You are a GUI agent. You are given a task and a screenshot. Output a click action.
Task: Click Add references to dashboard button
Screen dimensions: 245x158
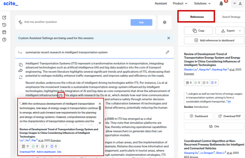214,40
